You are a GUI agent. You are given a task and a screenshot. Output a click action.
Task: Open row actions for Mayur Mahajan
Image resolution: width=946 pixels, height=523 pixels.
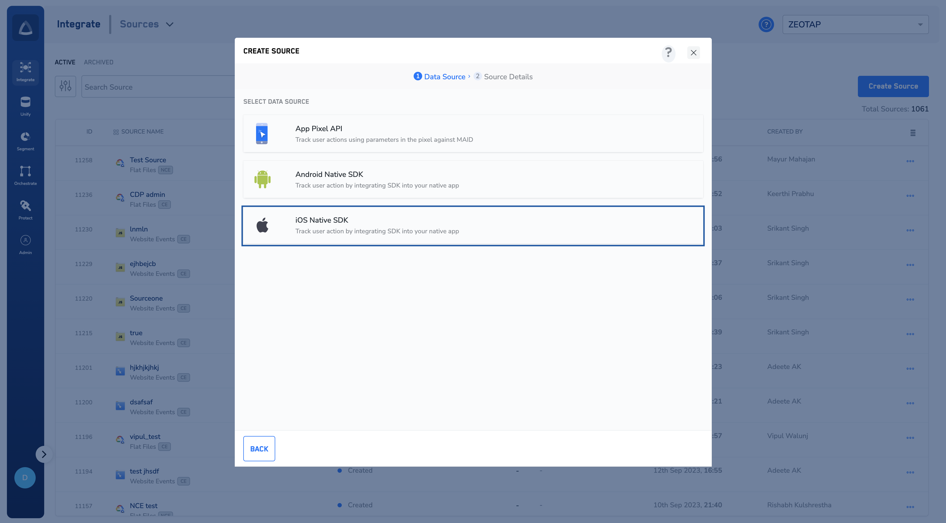coord(910,161)
